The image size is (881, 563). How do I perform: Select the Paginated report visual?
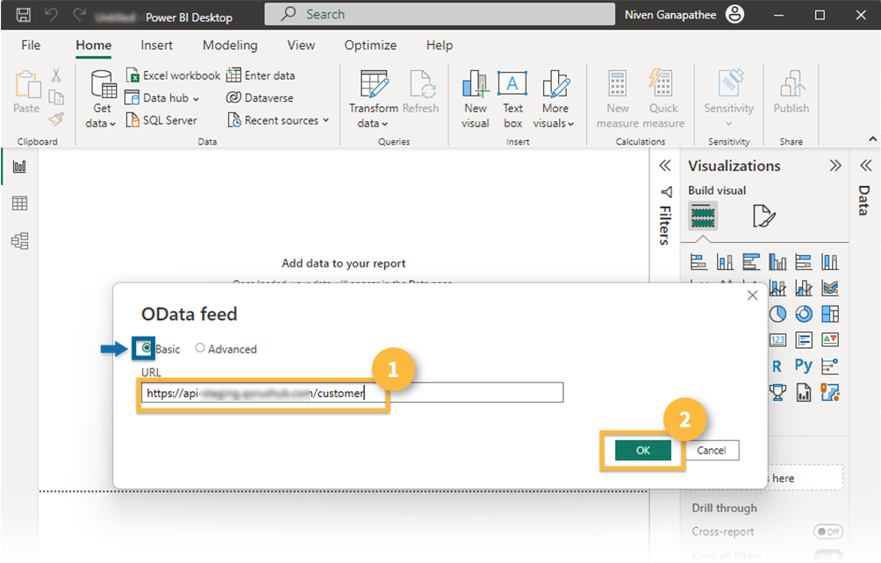[x=804, y=392]
